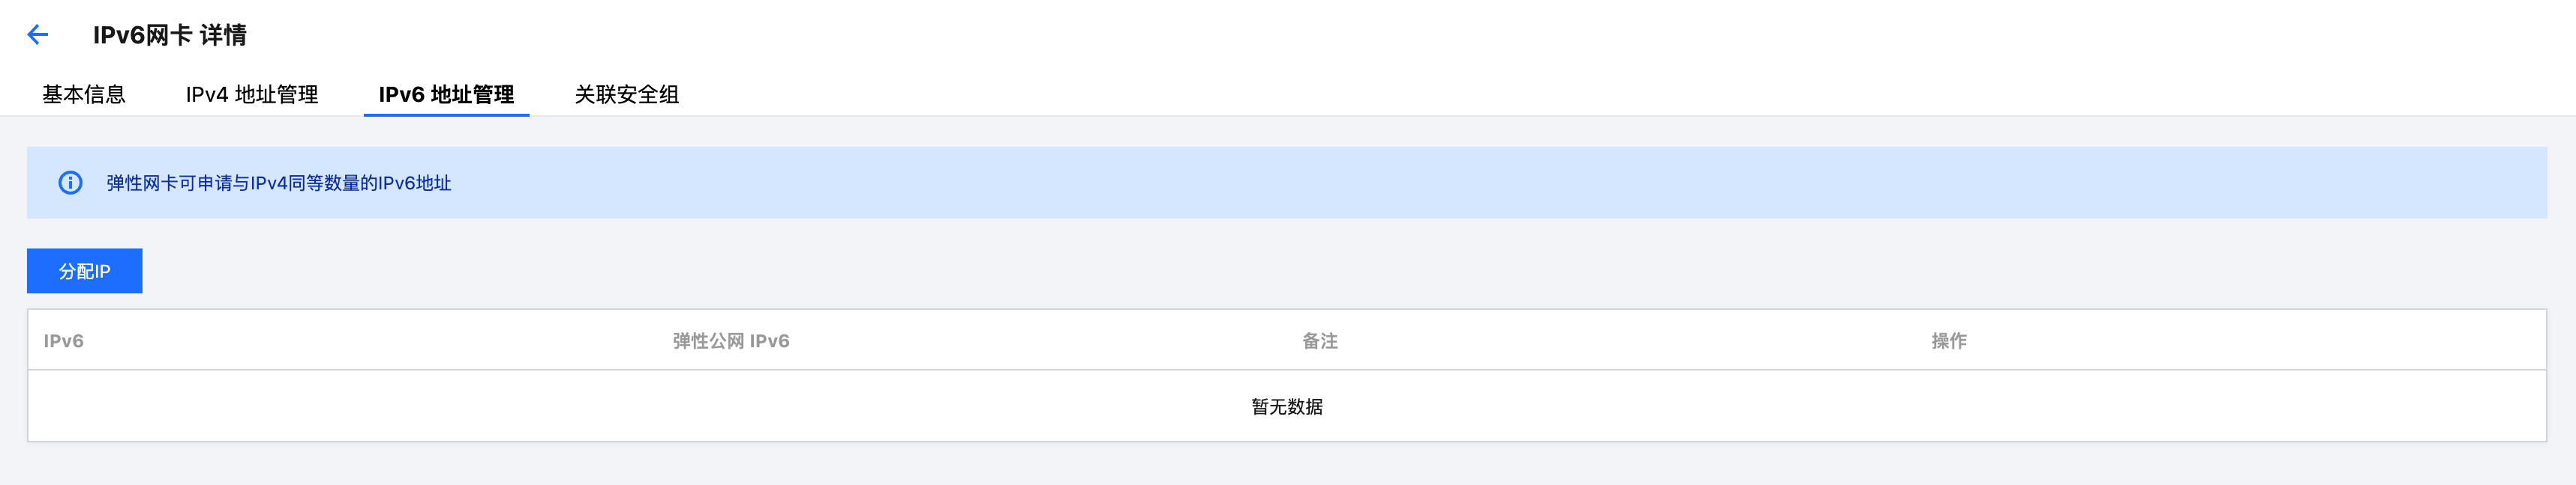
Task: Click the 操作 column header
Action: point(1949,341)
